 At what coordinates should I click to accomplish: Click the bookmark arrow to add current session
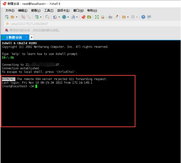coord(7,30)
